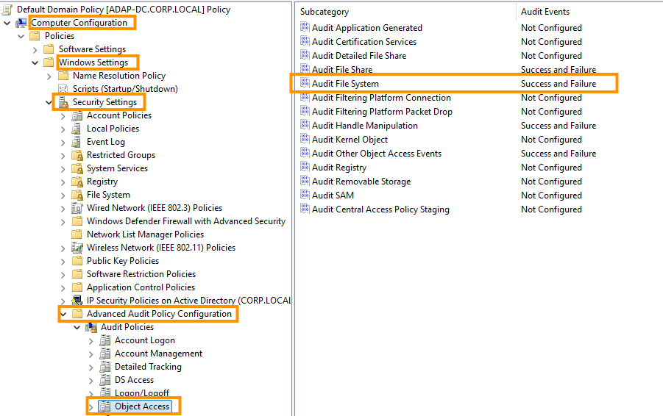Screen dimensions: 663x416
Task: Click the Software Settings folder icon
Action: (x=49, y=49)
